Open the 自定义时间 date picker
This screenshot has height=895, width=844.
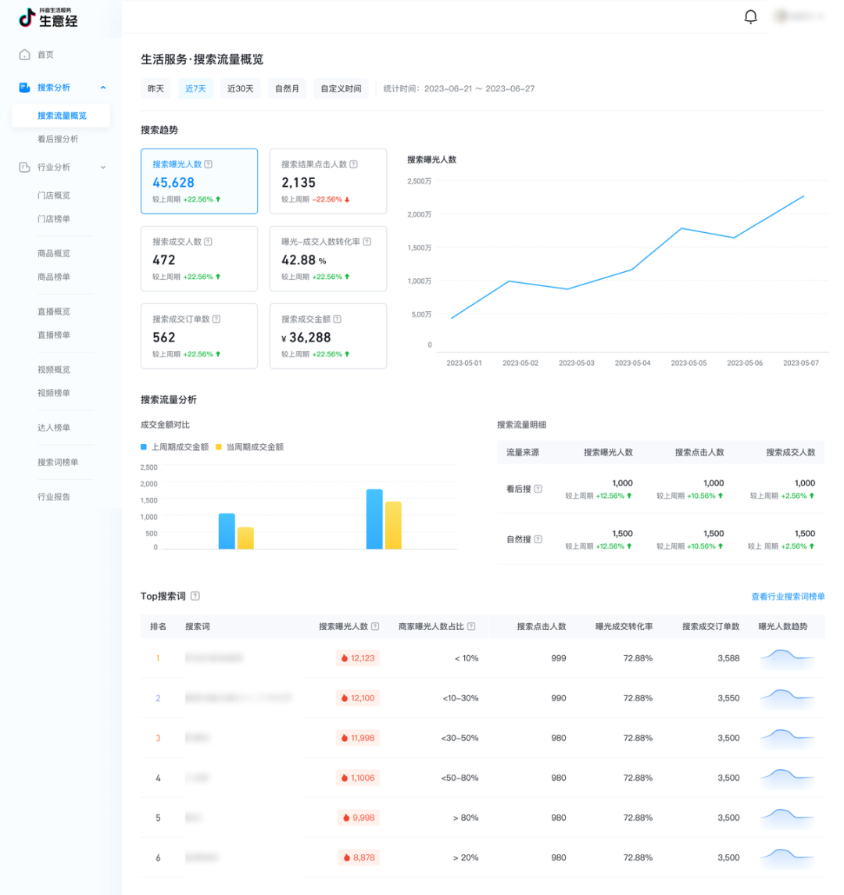(341, 88)
